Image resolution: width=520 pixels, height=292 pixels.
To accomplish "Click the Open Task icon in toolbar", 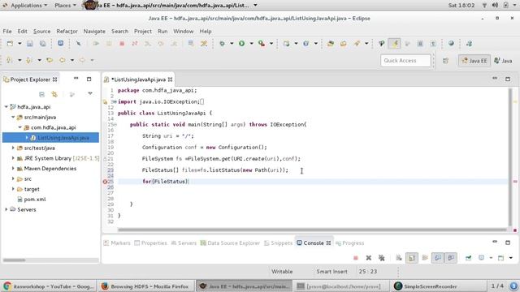I will (343, 43).
